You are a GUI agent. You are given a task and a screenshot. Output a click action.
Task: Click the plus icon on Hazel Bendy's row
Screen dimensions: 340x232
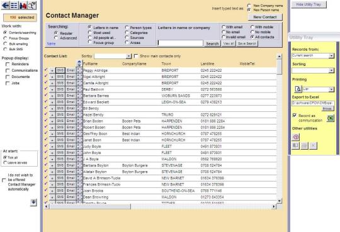[x=52, y=115]
